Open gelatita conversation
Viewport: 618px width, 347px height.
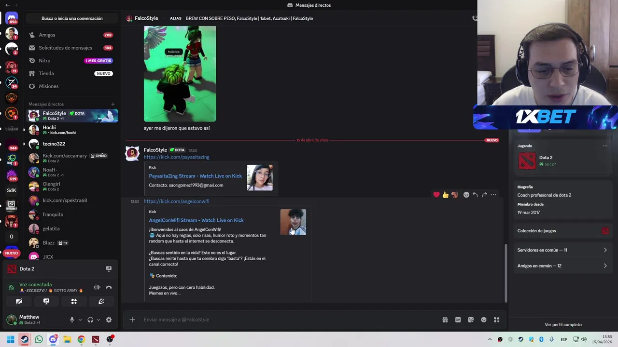click(x=72, y=228)
